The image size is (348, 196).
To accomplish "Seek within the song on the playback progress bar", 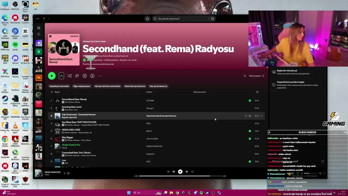I will tap(180, 176).
